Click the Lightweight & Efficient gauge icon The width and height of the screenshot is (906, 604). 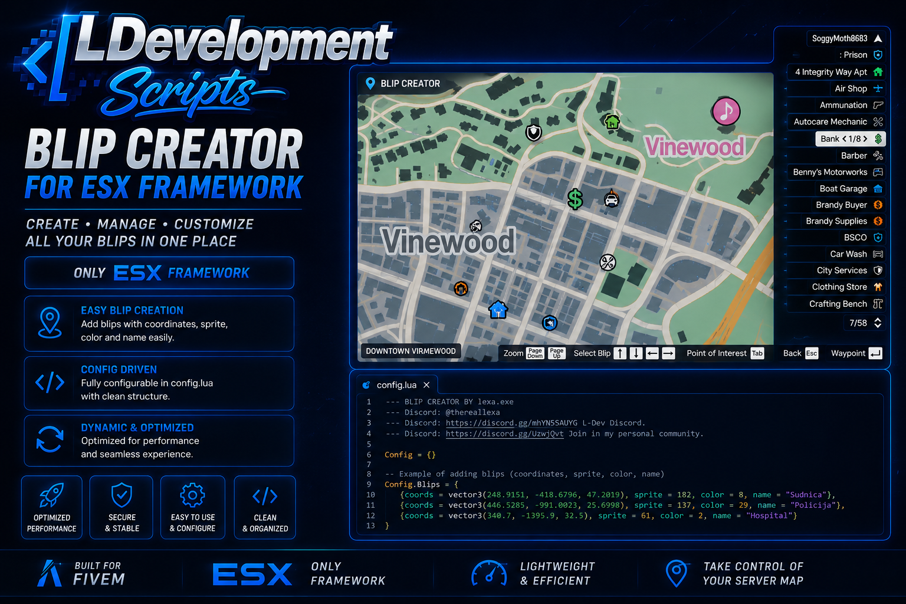[490, 573]
